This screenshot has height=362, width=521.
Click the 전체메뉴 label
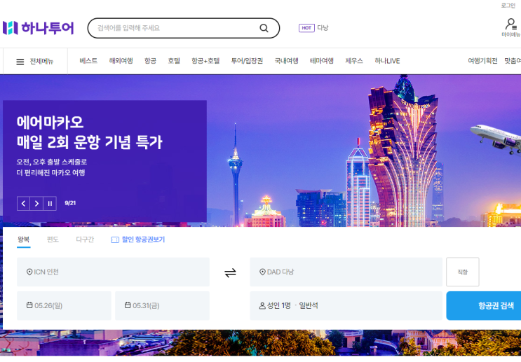point(41,62)
